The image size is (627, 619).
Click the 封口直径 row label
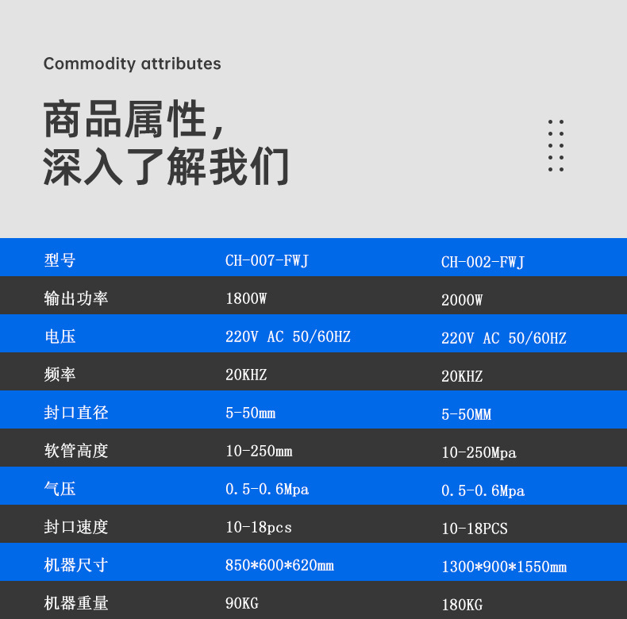76,413
